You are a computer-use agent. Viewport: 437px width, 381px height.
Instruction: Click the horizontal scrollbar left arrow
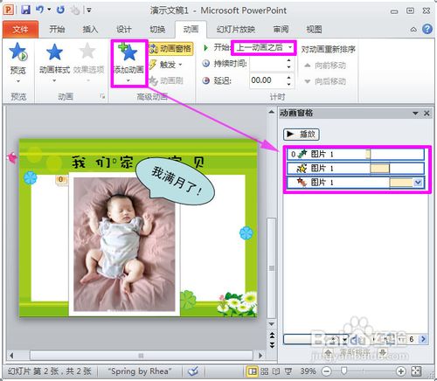click(x=11, y=356)
